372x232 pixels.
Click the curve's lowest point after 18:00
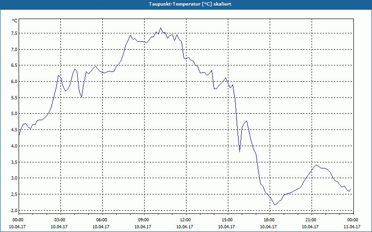(274, 205)
